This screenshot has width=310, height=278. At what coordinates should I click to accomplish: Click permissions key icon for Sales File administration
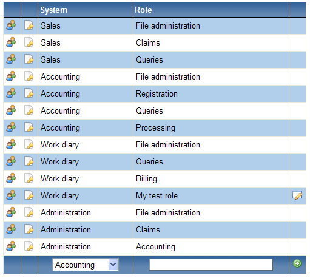pyautogui.click(x=29, y=25)
